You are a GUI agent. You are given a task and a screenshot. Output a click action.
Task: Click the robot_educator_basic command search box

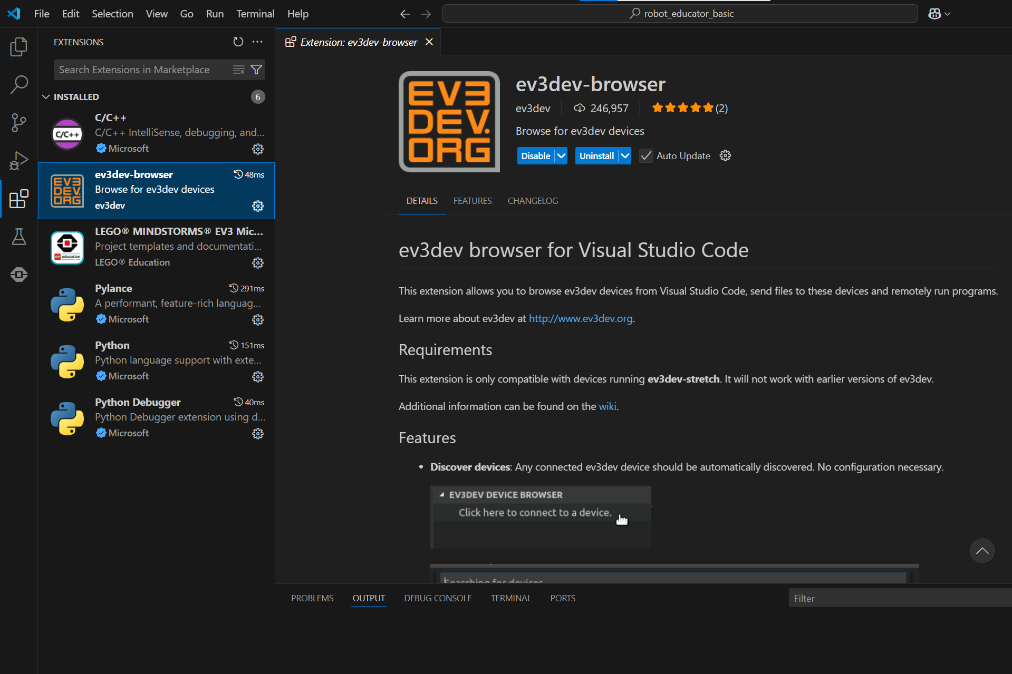(680, 14)
